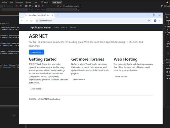170x128 pixels.
Task: Restart debugging with the blue circular arrow
Action: (x=42, y=6)
